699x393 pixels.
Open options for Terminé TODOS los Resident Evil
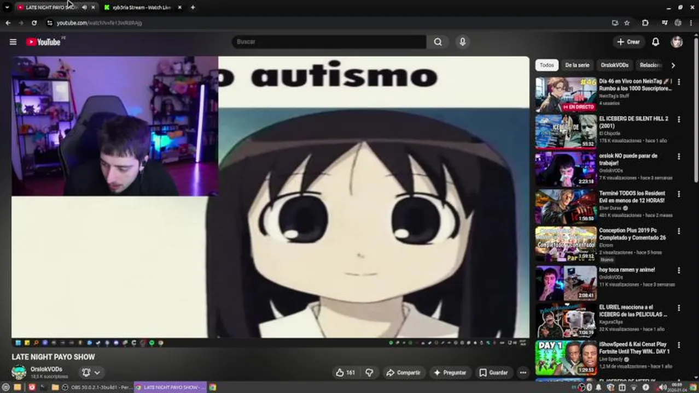(x=679, y=194)
